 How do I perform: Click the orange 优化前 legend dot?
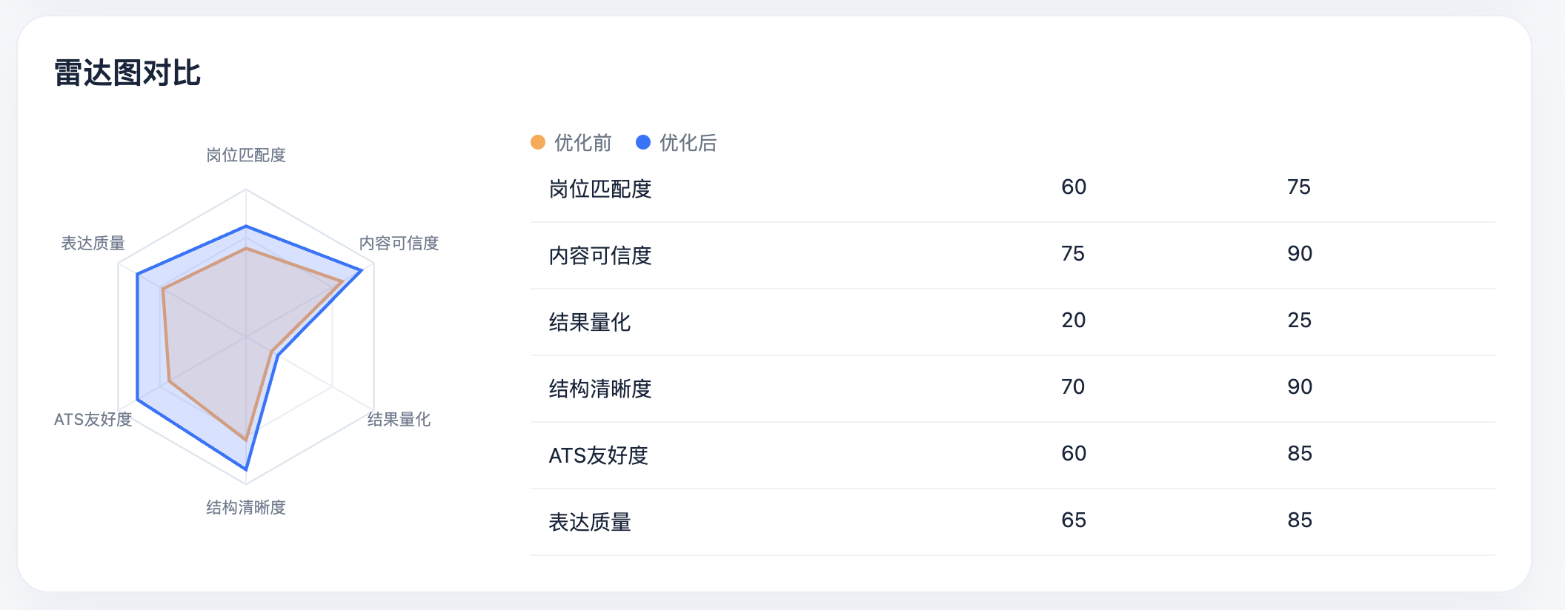[x=538, y=142]
